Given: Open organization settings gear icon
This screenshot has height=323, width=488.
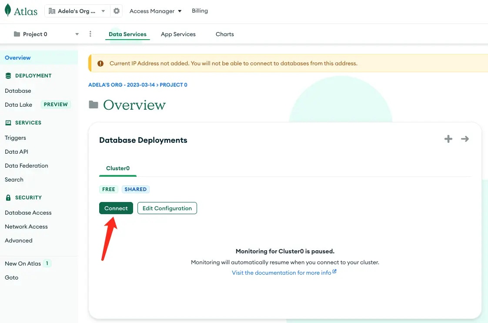Looking at the screenshot, I should click(117, 11).
